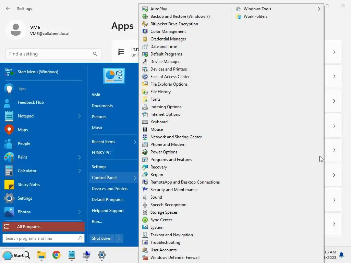
Task: Open FUNKY PC in start menu
Action: point(101,153)
